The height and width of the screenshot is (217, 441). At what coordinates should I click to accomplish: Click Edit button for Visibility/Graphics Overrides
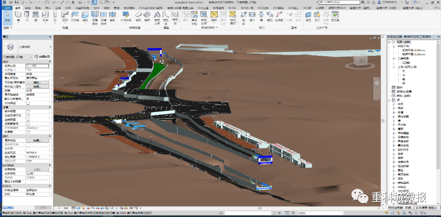point(37,83)
